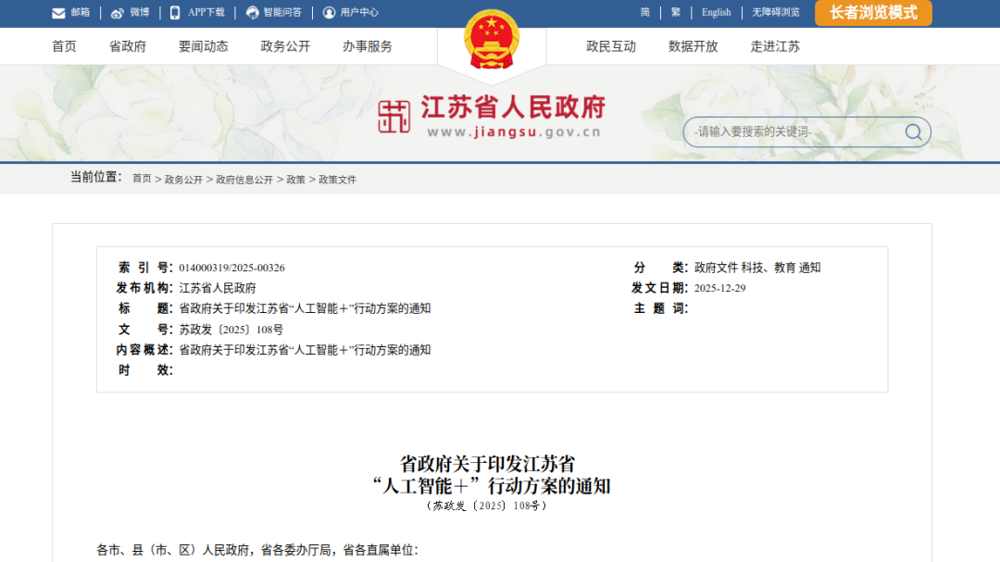Select the 要闻动态 navigation item
The image size is (1000, 562).
pos(203,45)
